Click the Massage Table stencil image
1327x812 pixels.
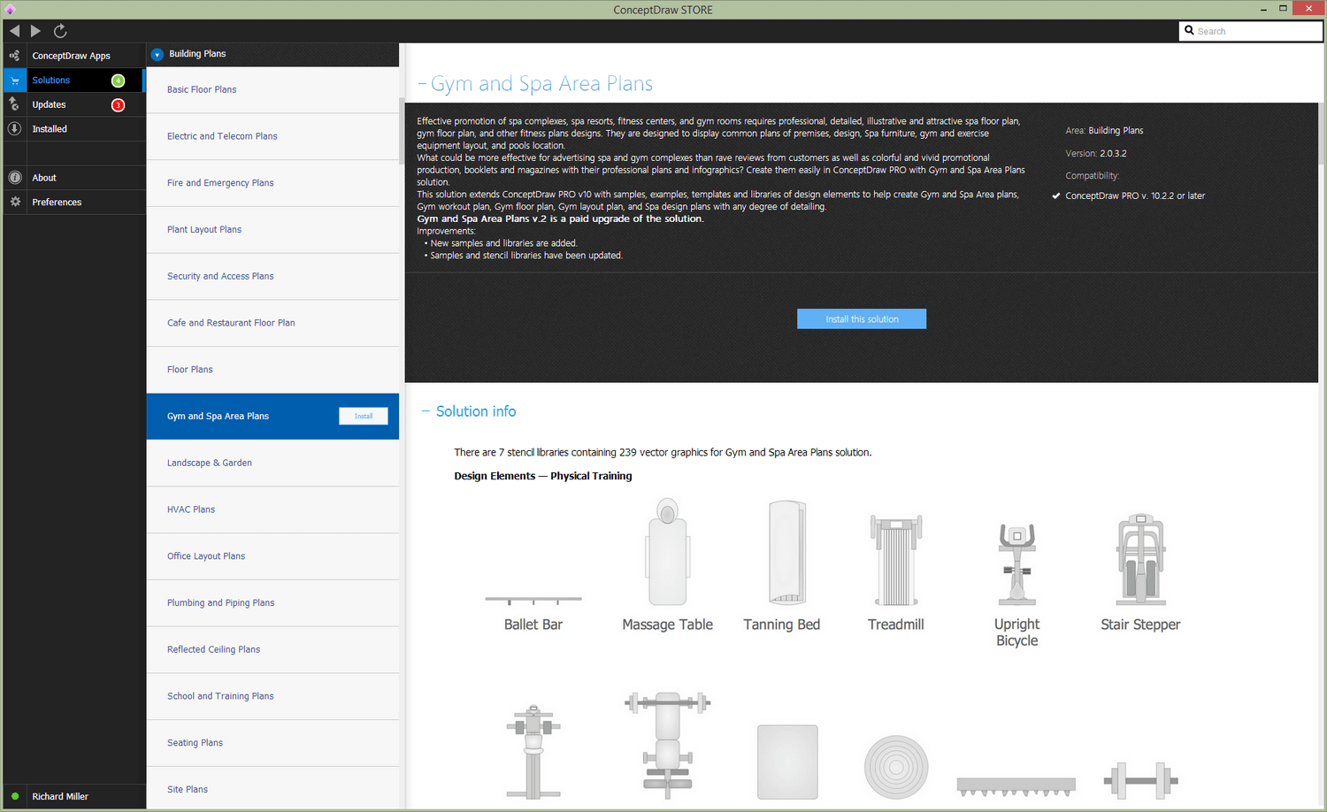click(x=667, y=552)
